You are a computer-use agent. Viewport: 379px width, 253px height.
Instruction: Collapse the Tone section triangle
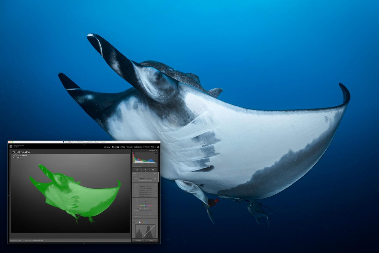click(x=134, y=184)
